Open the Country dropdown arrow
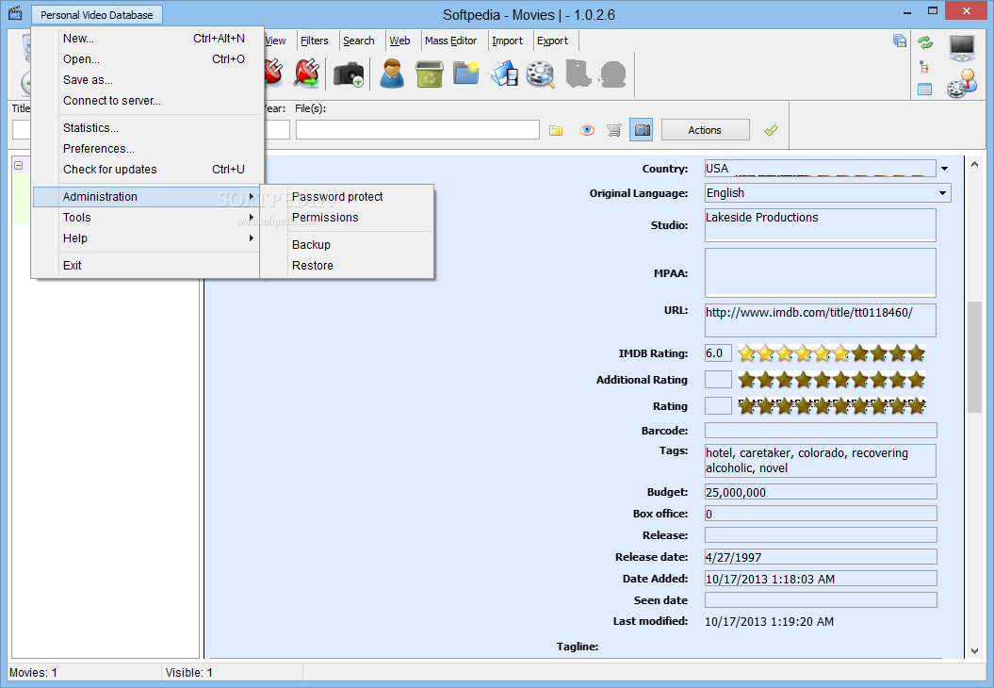Image resolution: width=994 pixels, height=688 pixels. click(x=945, y=169)
